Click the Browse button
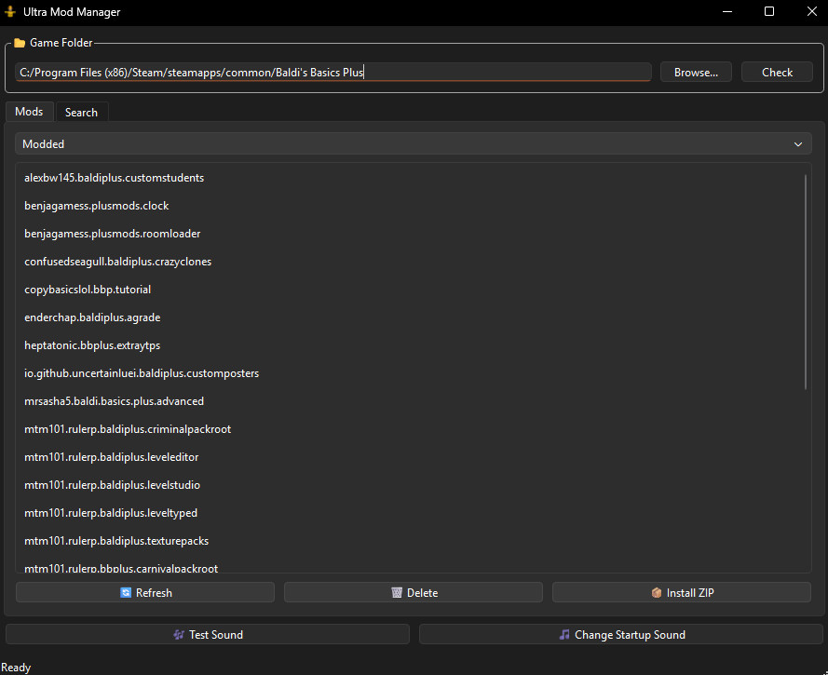The width and height of the screenshot is (828, 675). point(696,72)
